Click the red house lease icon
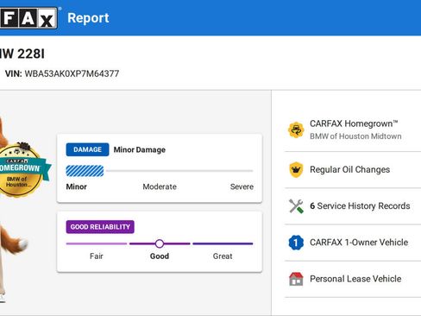421x316 pixels. pos(296,279)
